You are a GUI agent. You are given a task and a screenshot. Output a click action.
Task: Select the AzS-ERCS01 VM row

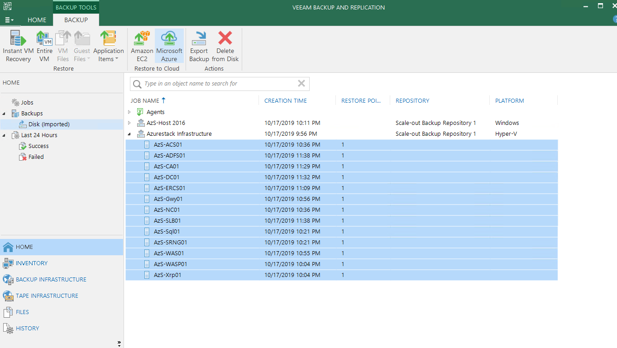342,188
